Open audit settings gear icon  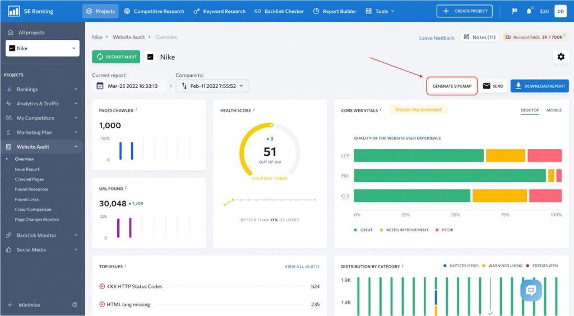[x=561, y=57]
